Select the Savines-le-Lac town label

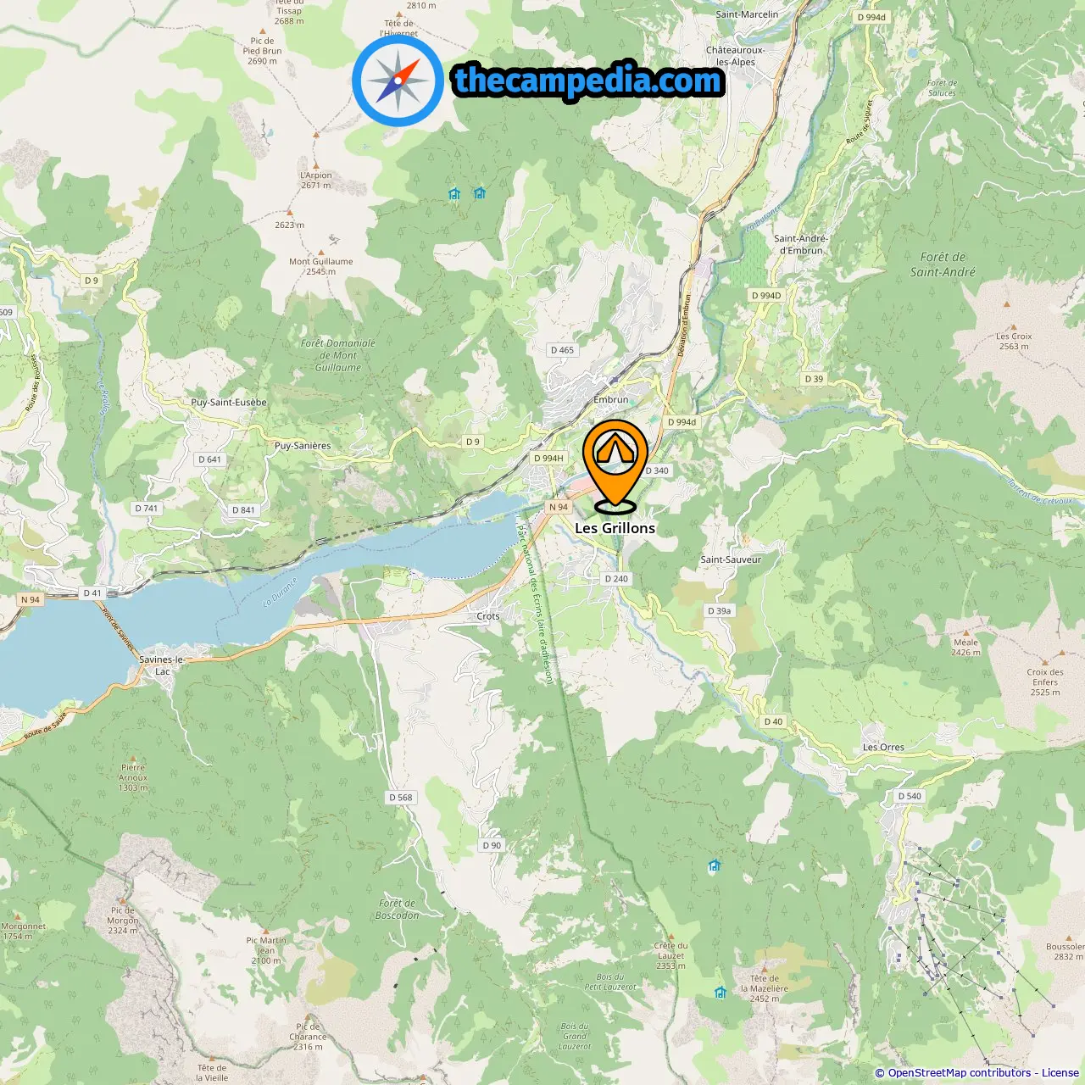[x=162, y=665]
